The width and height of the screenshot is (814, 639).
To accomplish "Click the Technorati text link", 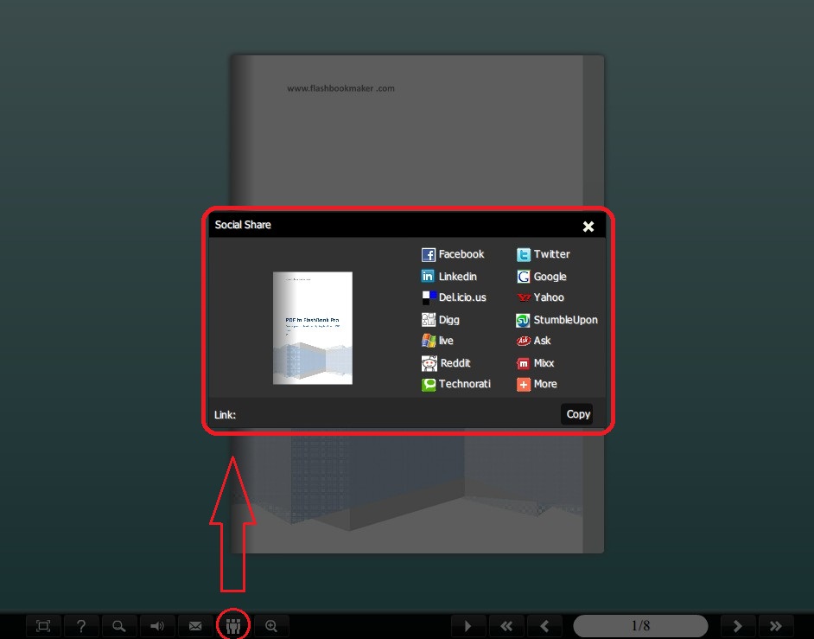I will tap(465, 384).
